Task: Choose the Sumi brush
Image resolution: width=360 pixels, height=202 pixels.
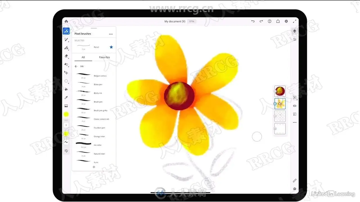Action: pyautogui.click(x=94, y=162)
